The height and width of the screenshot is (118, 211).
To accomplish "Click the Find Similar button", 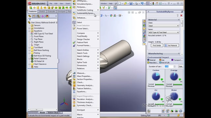I will [157, 46].
